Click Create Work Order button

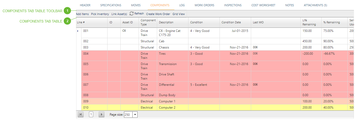(158, 14)
